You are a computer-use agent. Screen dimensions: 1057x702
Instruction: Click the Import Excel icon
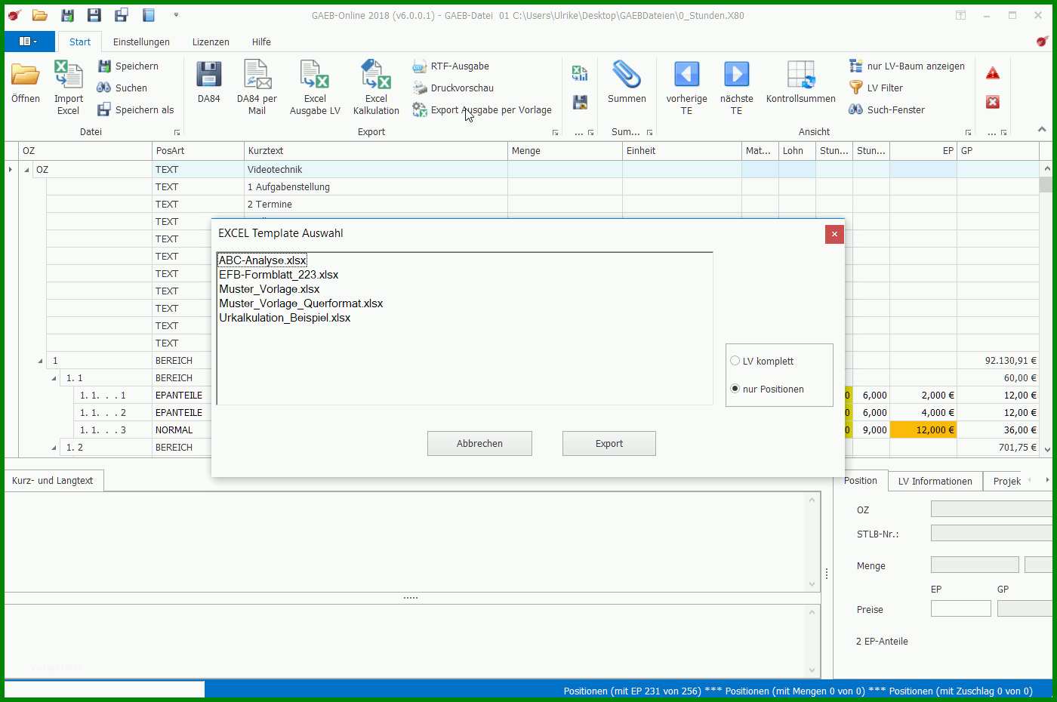click(x=68, y=75)
